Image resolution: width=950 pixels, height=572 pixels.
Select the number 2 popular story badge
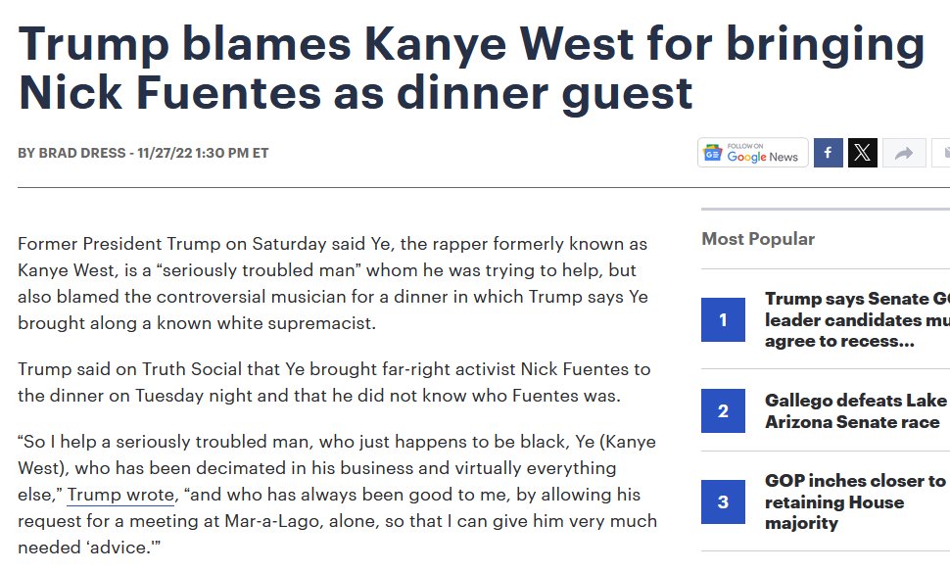(723, 410)
